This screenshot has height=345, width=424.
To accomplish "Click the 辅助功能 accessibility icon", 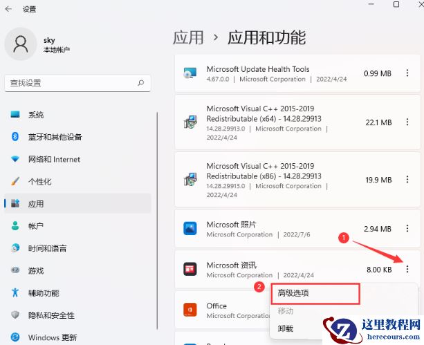I will point(15,292).
